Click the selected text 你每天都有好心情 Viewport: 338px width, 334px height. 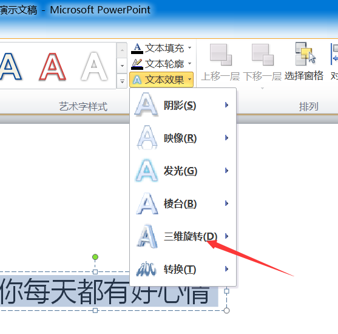[104, 291]
